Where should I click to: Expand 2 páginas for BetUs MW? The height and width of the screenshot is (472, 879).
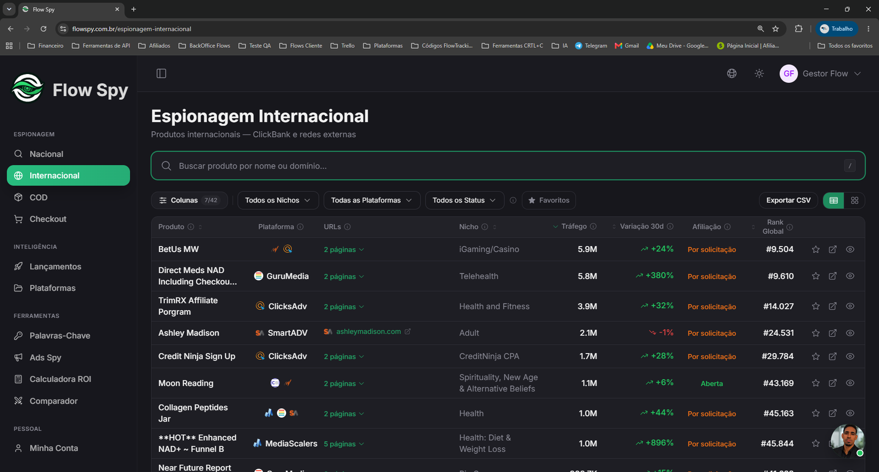coord(344,250)
